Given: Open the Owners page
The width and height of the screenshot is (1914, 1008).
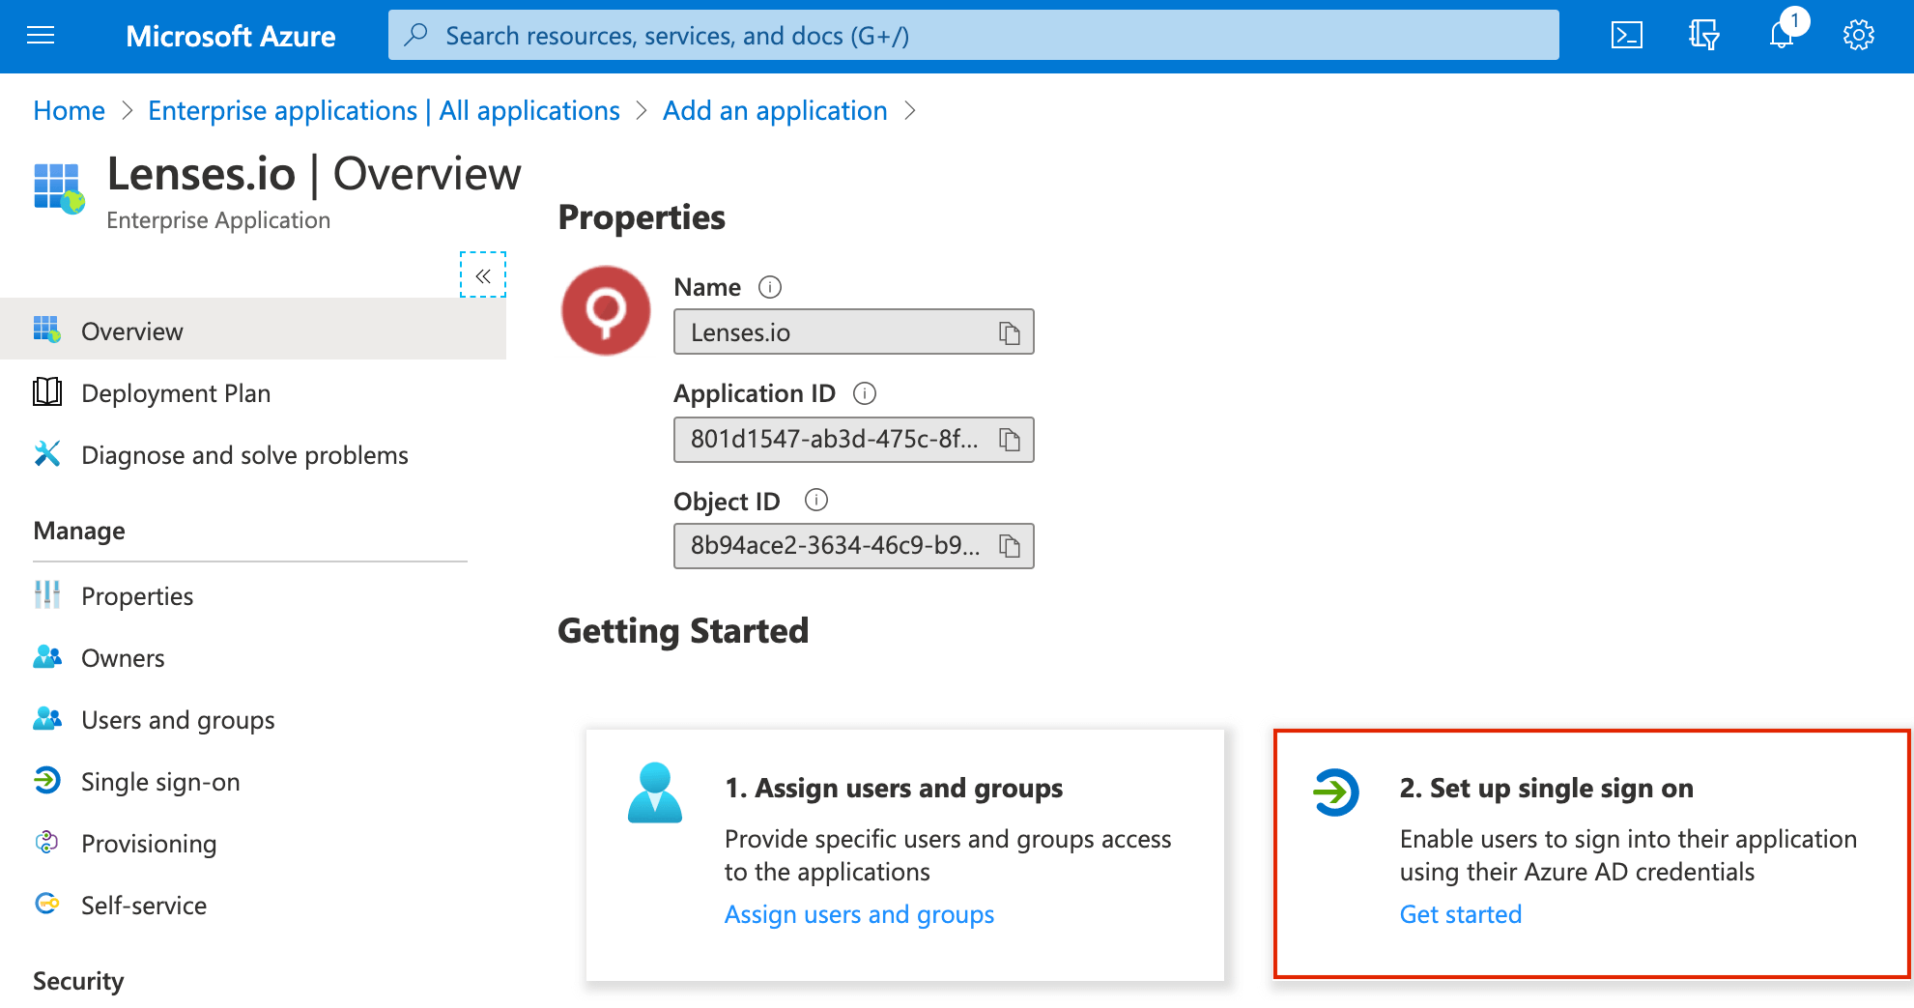Looking at the screenshot, I should [123, 658].
